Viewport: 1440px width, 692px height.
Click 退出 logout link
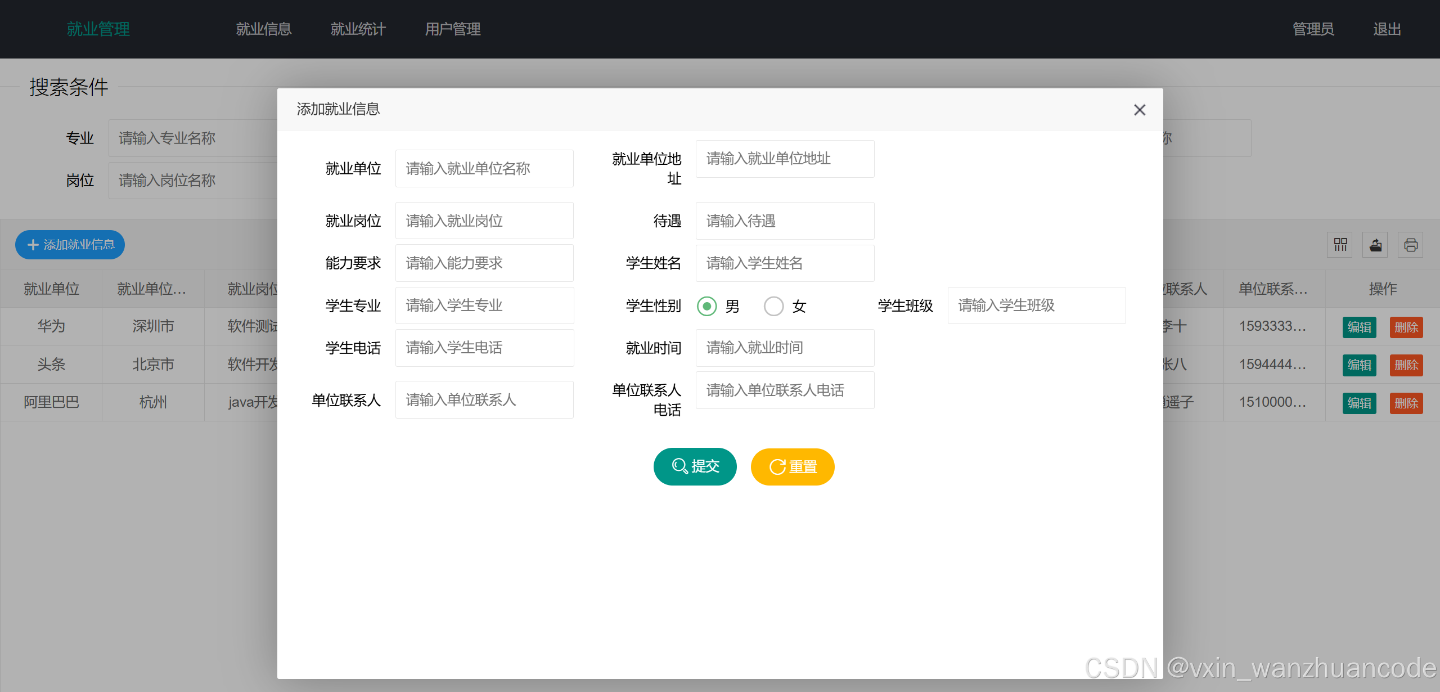(x=1387, y=29)
